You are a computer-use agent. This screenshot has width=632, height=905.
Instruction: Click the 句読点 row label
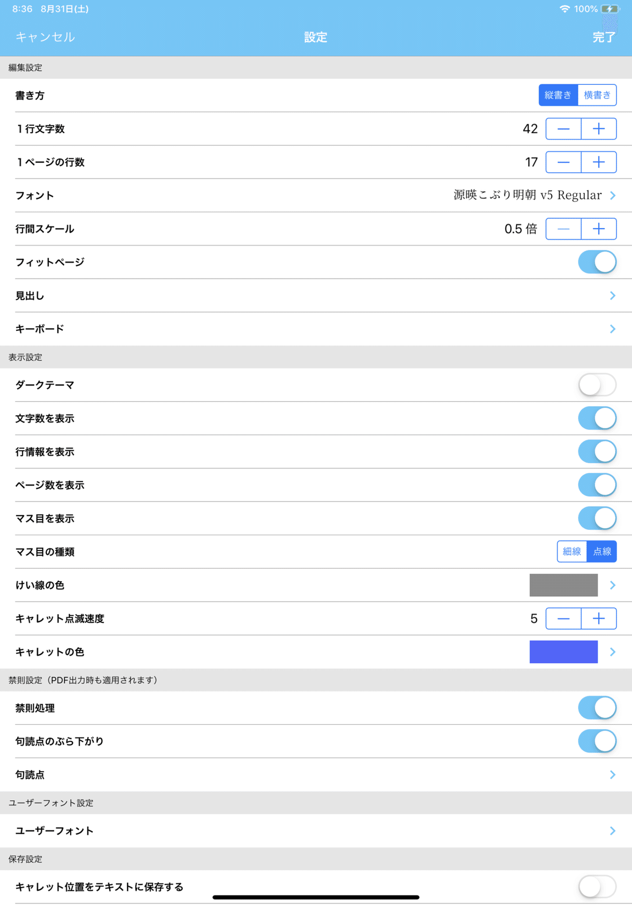click(29, 775)
